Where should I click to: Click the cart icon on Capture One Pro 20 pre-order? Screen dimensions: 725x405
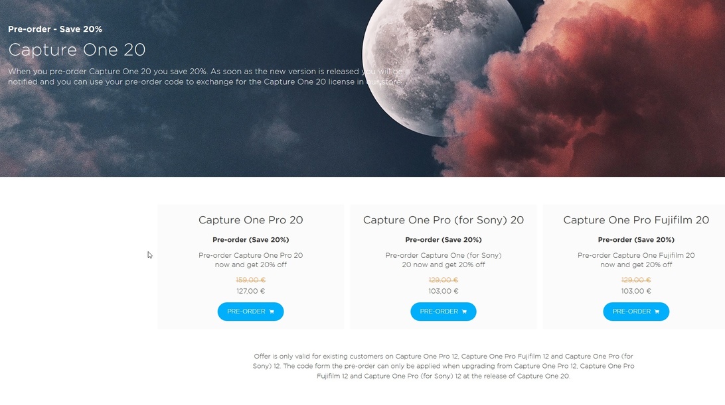[x=272, y=312]
